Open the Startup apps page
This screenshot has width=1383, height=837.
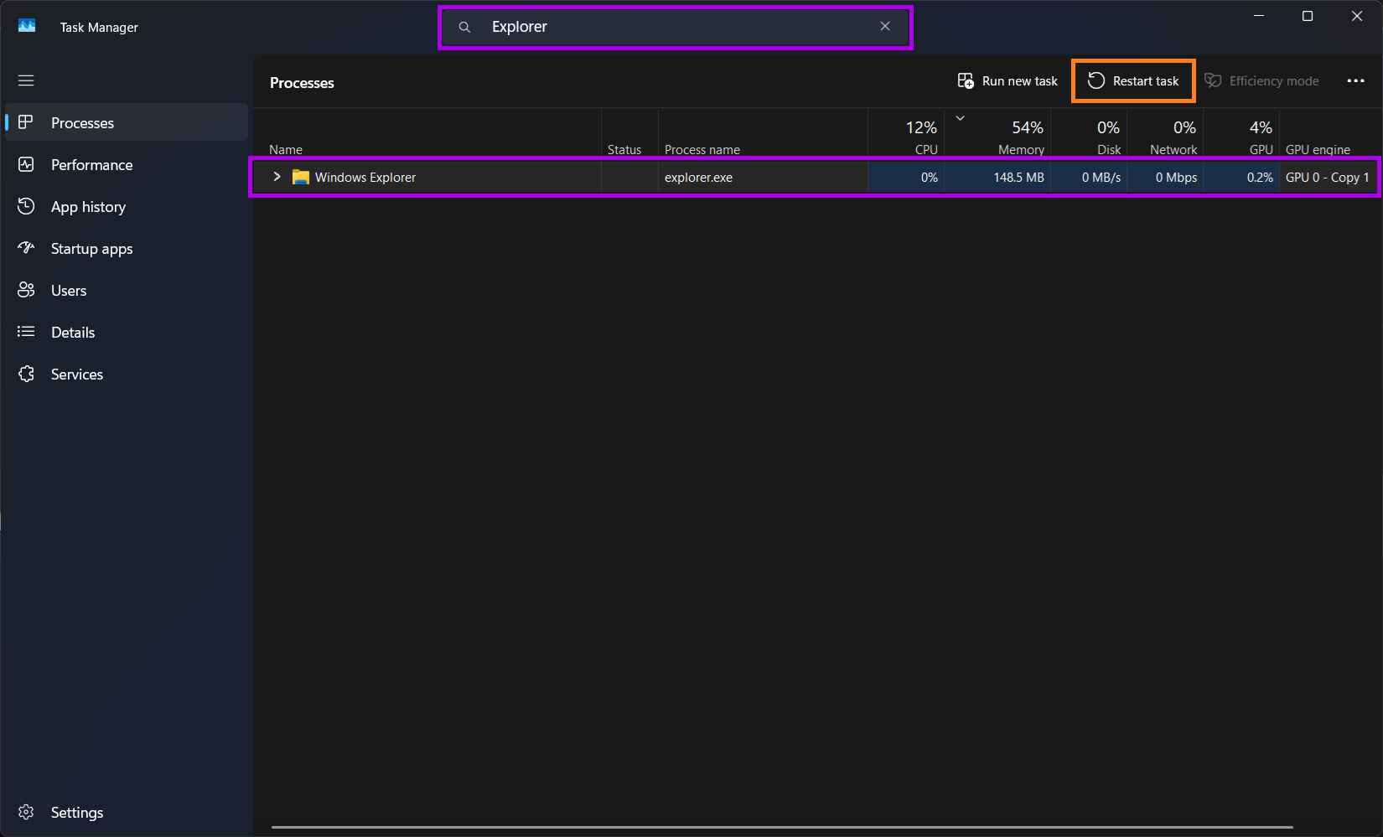click(x=127, y=248)
